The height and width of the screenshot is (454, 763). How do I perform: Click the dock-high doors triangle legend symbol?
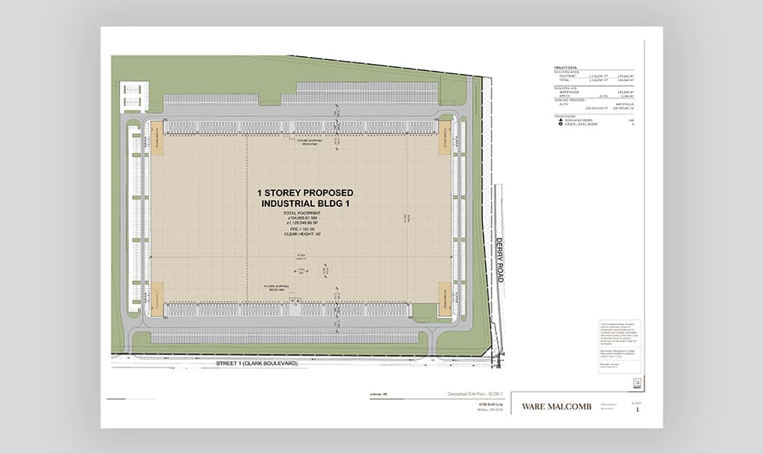coord(562,119)
